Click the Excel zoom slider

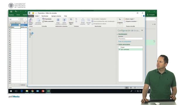141,87
